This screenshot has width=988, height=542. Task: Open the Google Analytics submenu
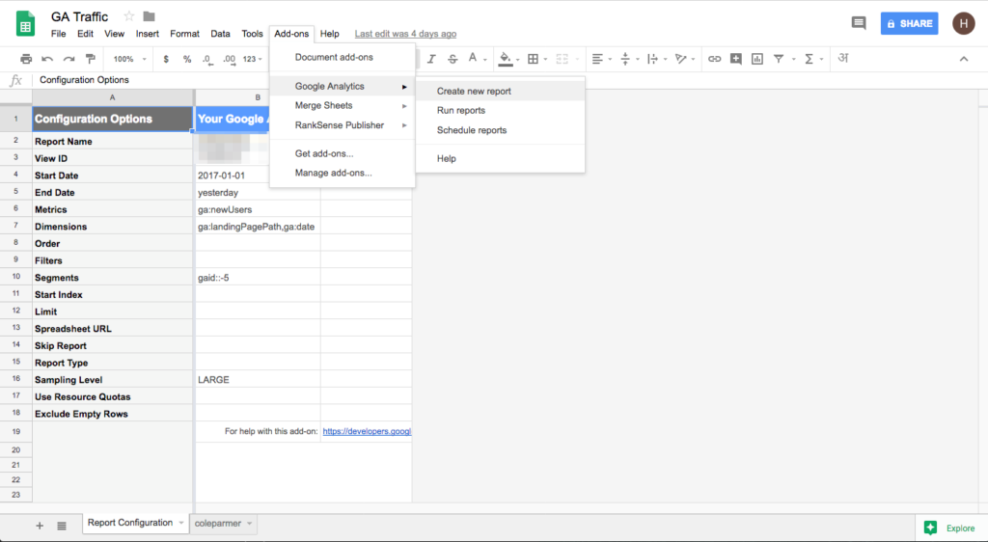tap(343, 86)
